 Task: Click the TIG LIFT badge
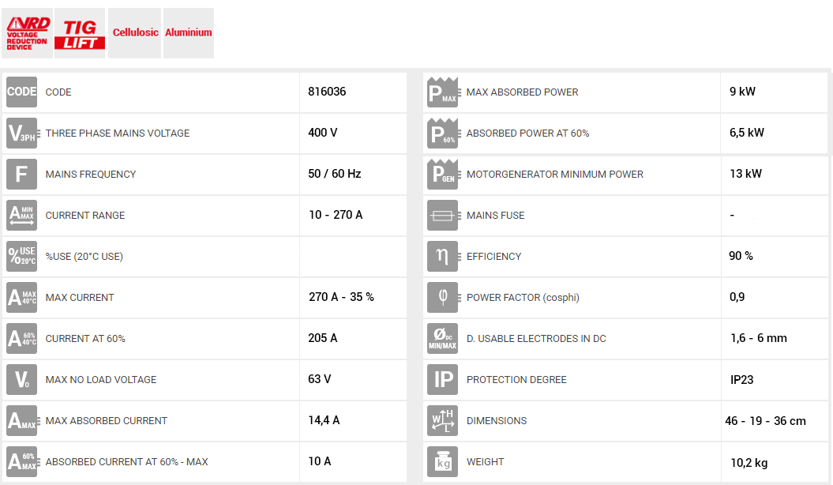(x=80, y=33)
